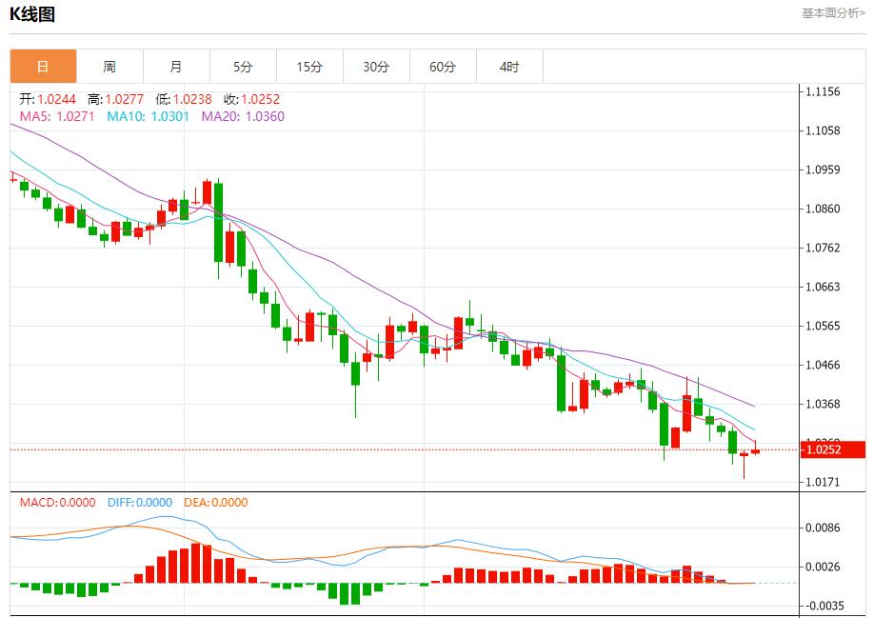Open the 4时 four-hour tab
Screen dimensions: 874x618
click(x=509, y=67)
